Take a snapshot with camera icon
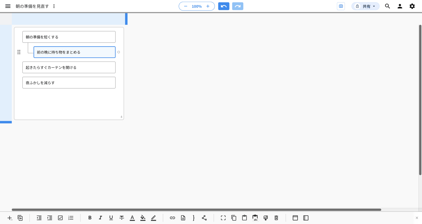This screenshot has width=422, height=224. [341, 6]
